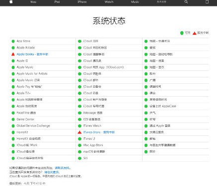The width and height of the screenshot is (217, 186).
Task: Click the "Global Service Exchange" row text
Action: 33,125
